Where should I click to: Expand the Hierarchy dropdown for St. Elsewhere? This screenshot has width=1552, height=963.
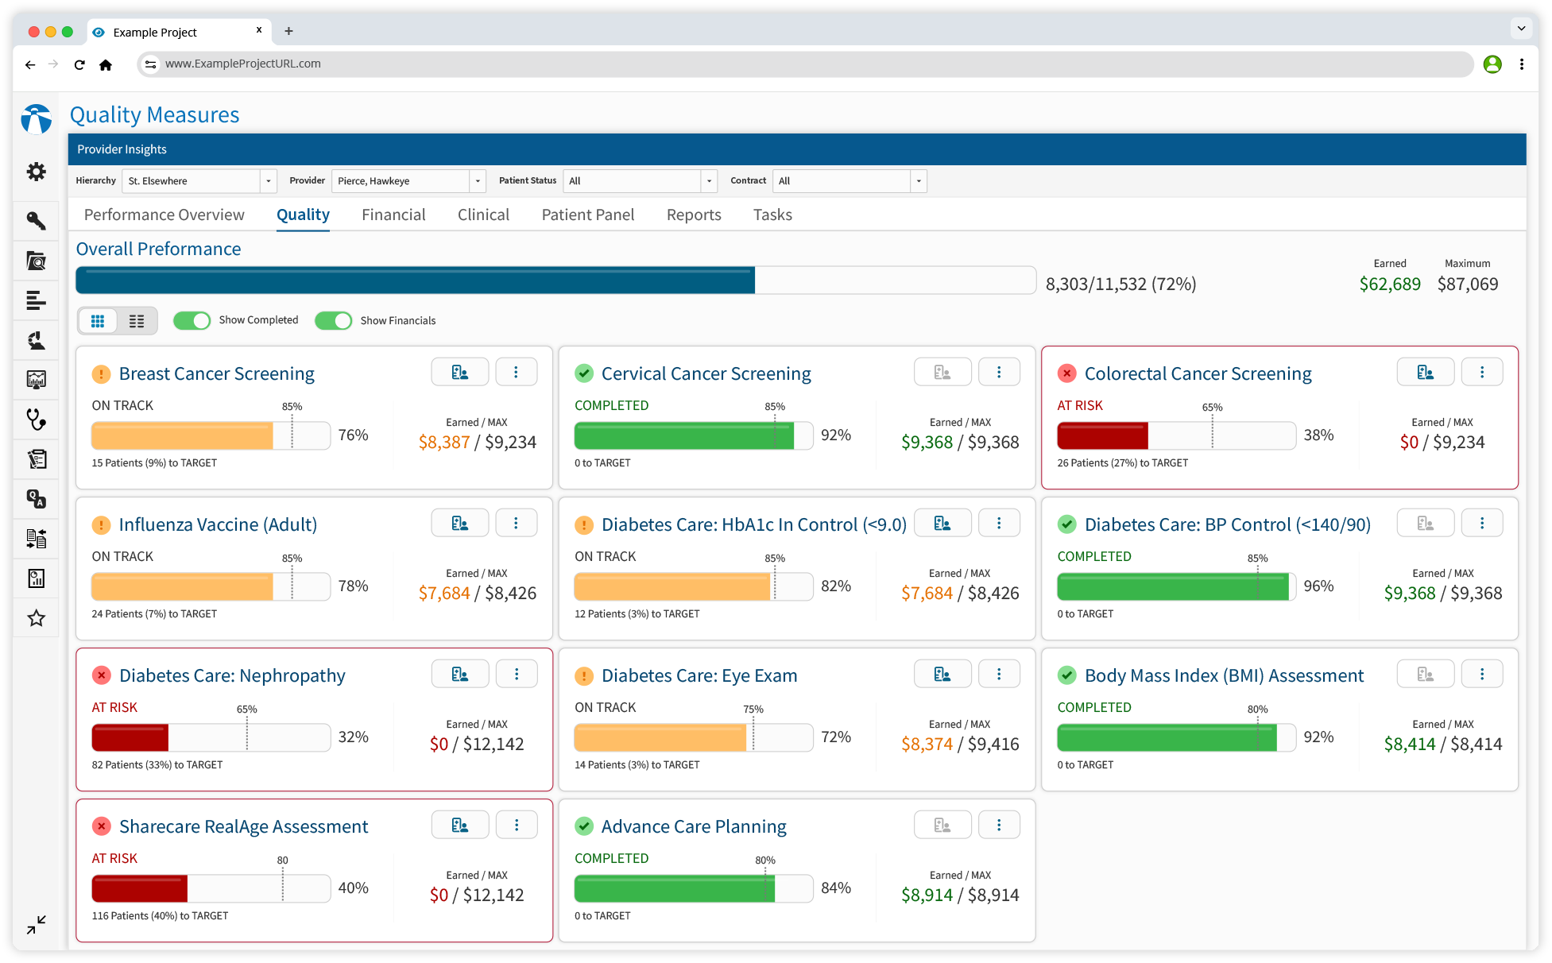[268, 181]
